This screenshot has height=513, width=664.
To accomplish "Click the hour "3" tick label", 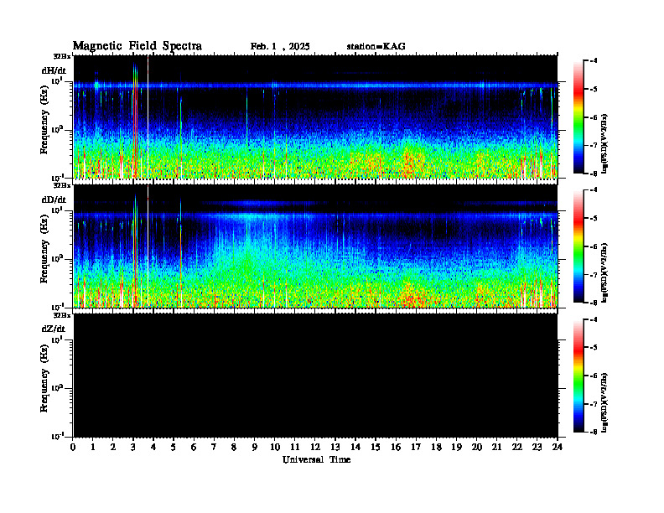I will (x=133, y=447).
